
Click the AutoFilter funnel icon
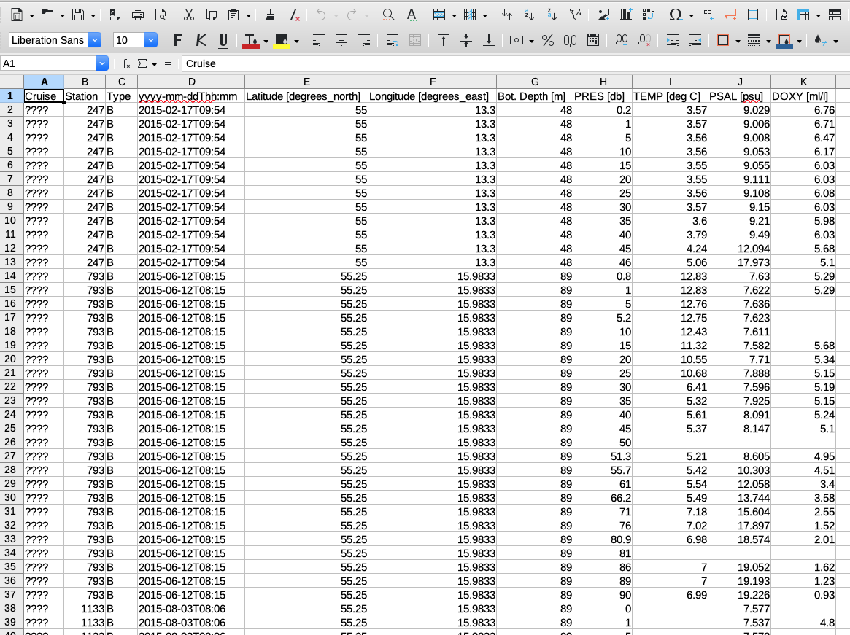click(575, 15)
